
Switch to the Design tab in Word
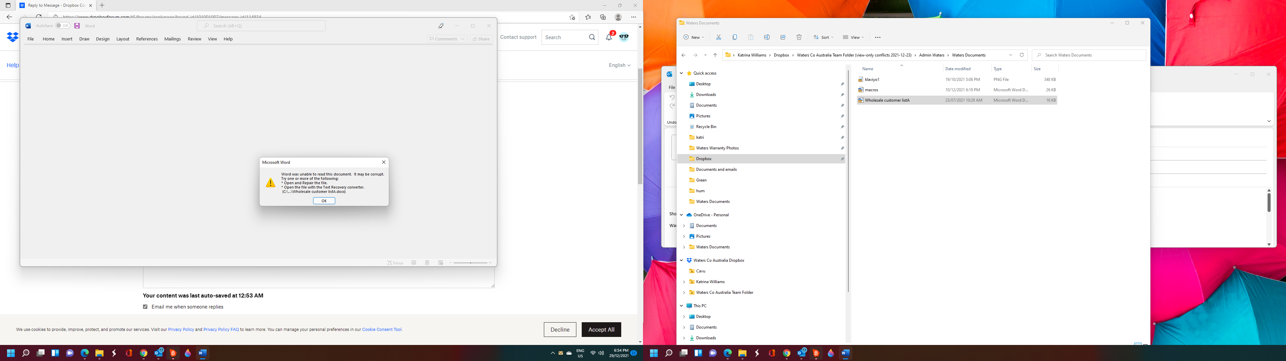[103, 39]
